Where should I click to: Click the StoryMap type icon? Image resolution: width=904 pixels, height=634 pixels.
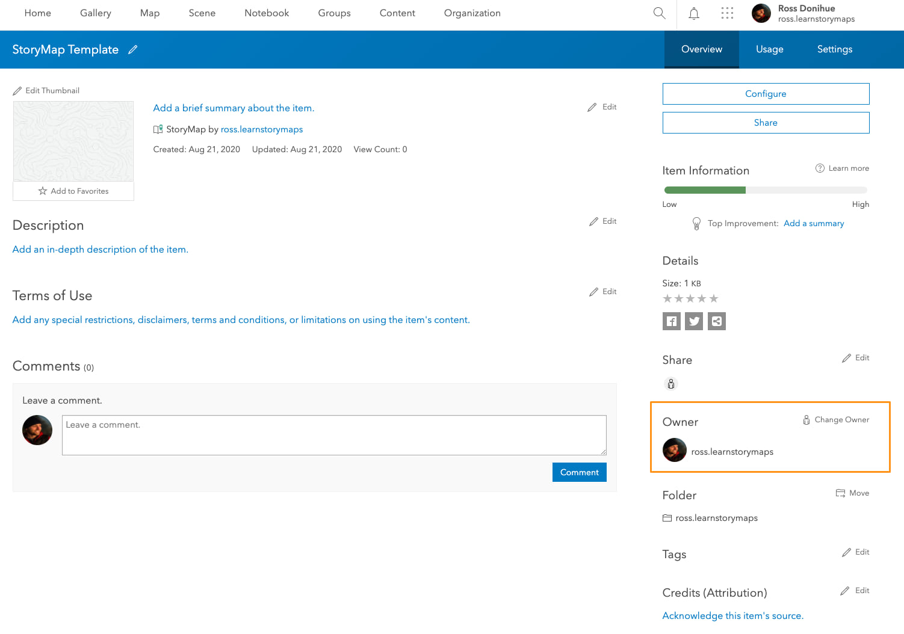158,129
